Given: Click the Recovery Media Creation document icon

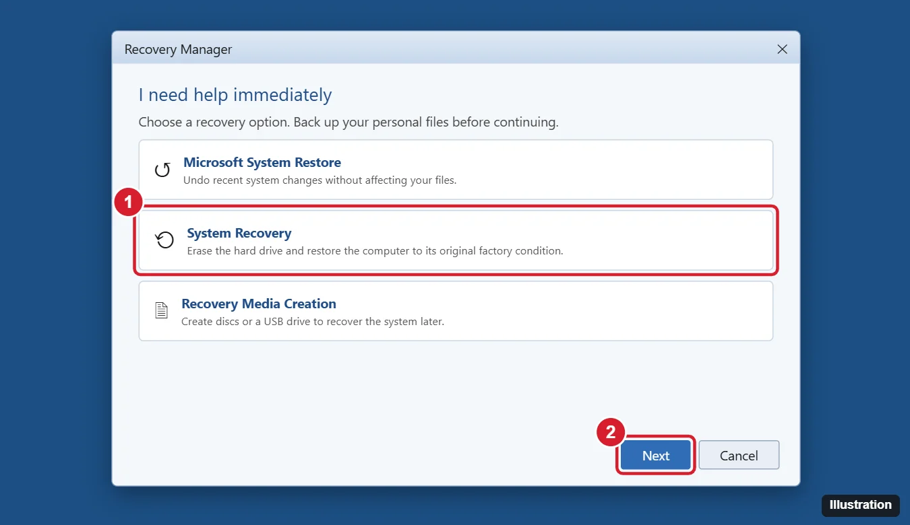Looking at the screenshot, I should click(x=161, y=310).
